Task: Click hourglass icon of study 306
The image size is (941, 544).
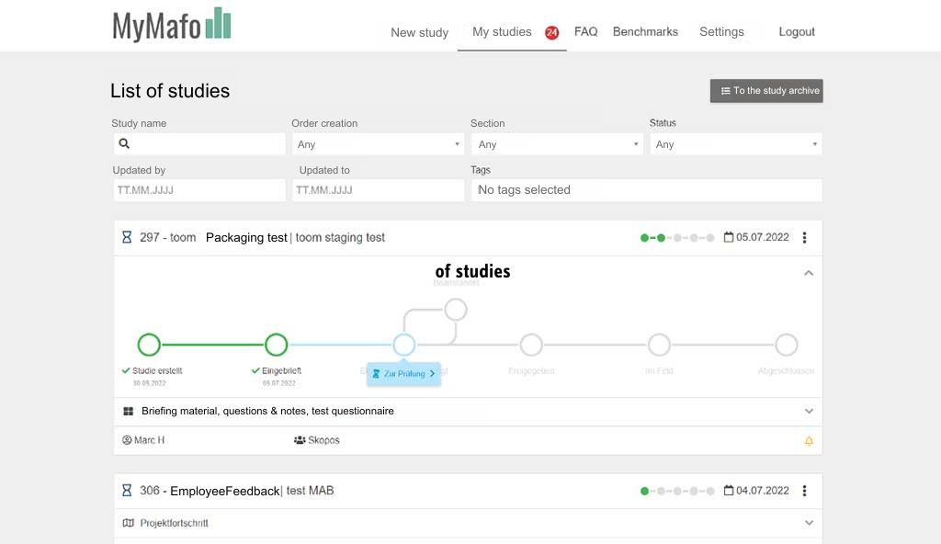Action: tap(127, 491)
